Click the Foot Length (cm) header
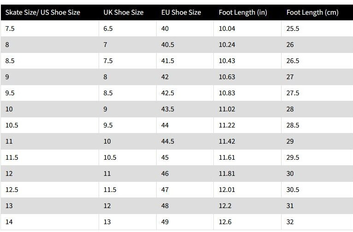Viewport: 353px width, 232px height. point(312,12)
